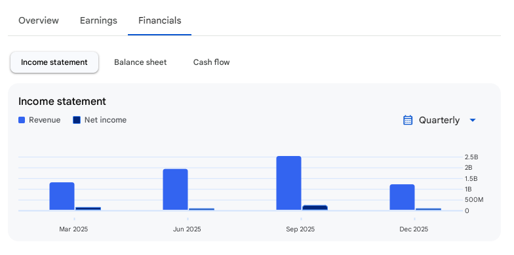Click the 500M axis value
This screenshot has height=255, width=514.
(474, 200)
